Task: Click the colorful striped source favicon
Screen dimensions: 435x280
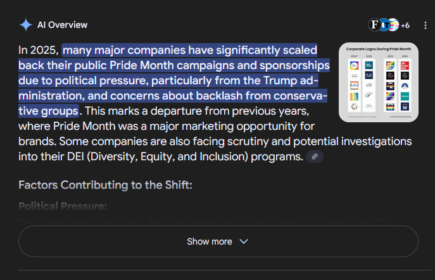Action: pyautogui.click(x=394, y=25)
